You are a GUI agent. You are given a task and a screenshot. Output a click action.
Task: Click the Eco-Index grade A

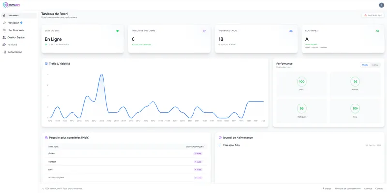point(307,39)
